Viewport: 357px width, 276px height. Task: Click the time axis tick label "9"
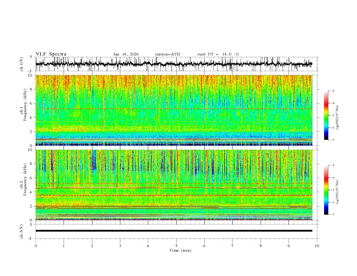[x=288, y=246]
